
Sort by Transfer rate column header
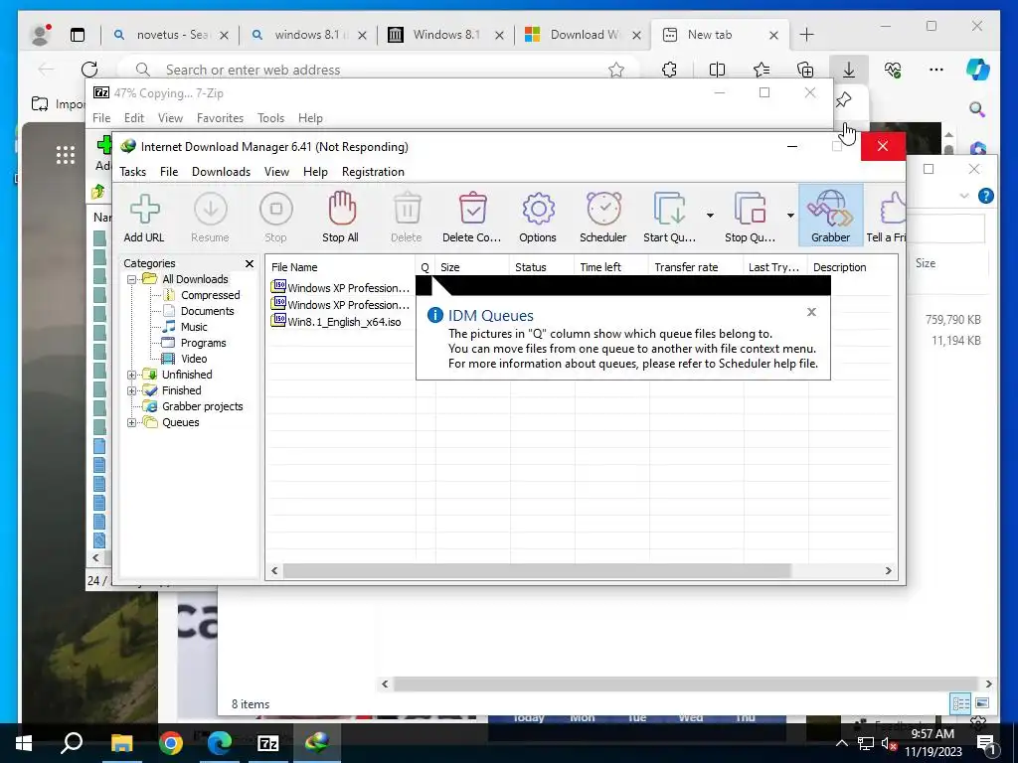696,267
